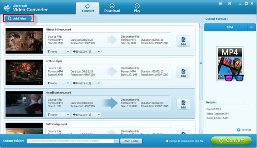Click the Open Folder button
Screen dimensions: 257x148
point(131,141)
